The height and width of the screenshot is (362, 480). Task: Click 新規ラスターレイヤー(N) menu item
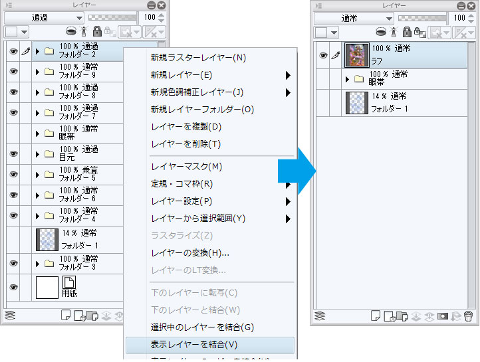(x=198, y=58)
